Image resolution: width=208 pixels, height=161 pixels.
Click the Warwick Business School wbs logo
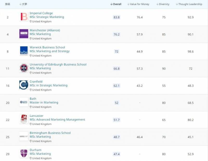(x=24, y=51)
